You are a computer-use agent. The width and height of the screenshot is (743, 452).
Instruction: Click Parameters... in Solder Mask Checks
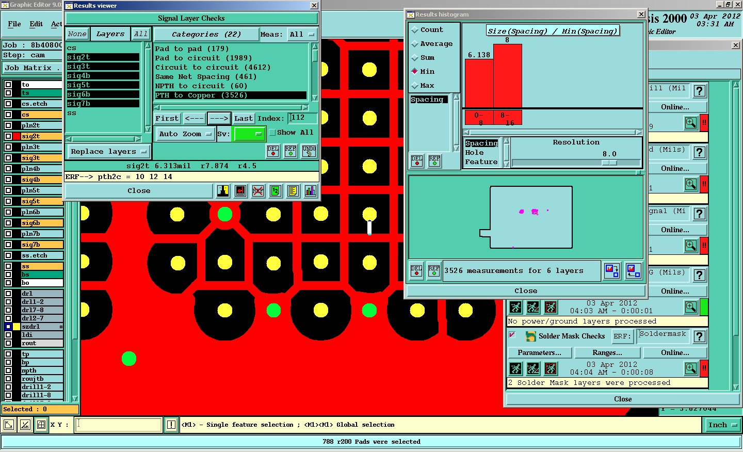(540, 353)
